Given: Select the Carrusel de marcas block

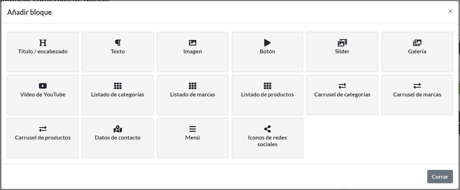Looking at the screenshot, I should click(417, 95).
